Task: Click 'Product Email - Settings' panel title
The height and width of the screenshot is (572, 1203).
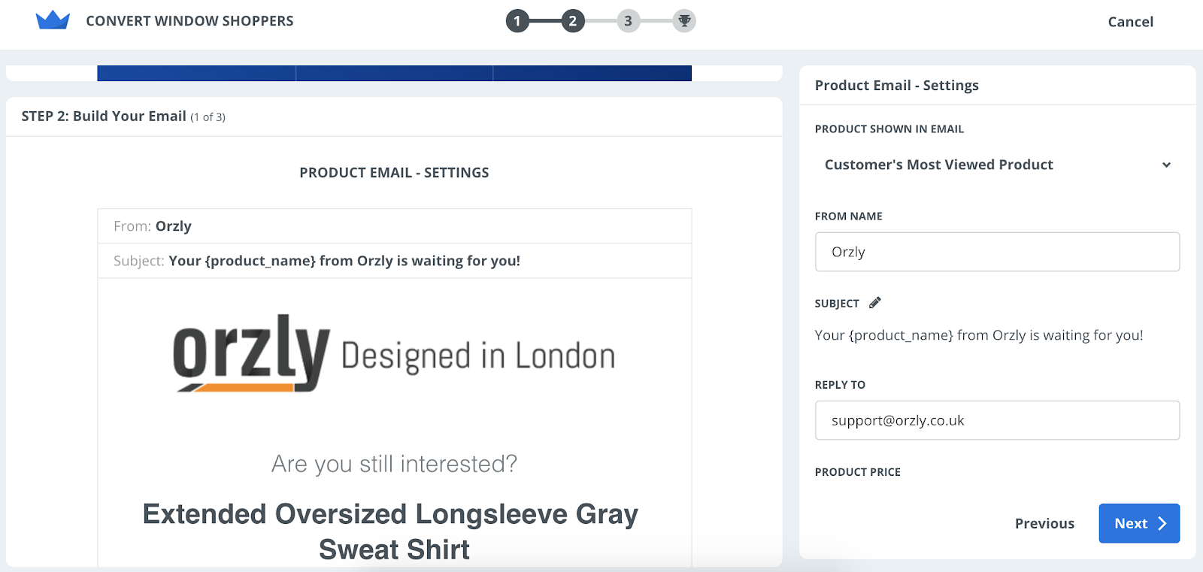Action: 897,86
